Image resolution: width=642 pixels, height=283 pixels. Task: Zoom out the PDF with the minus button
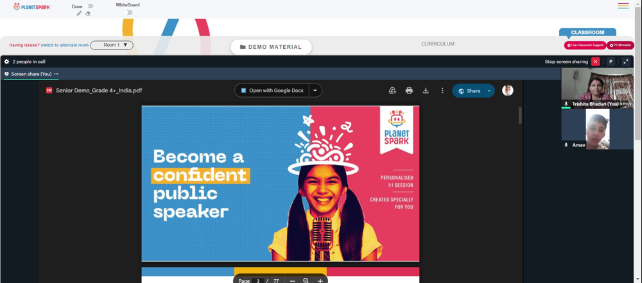tap(292, 280)
